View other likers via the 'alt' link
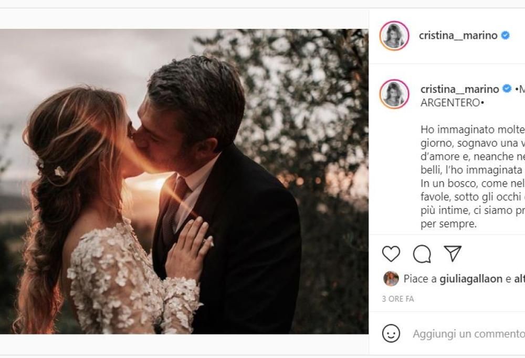The height and width of the screenshot is (358, 525). tap(519, 279)
